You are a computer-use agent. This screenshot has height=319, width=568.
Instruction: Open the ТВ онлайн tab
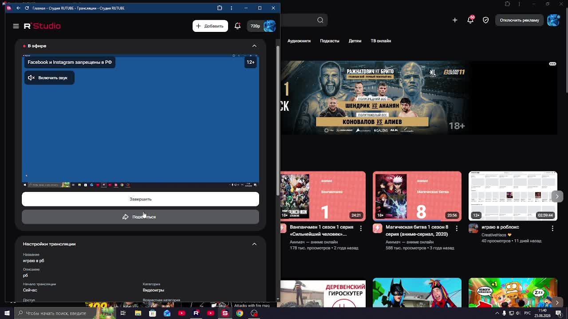(x=381, y=41)
